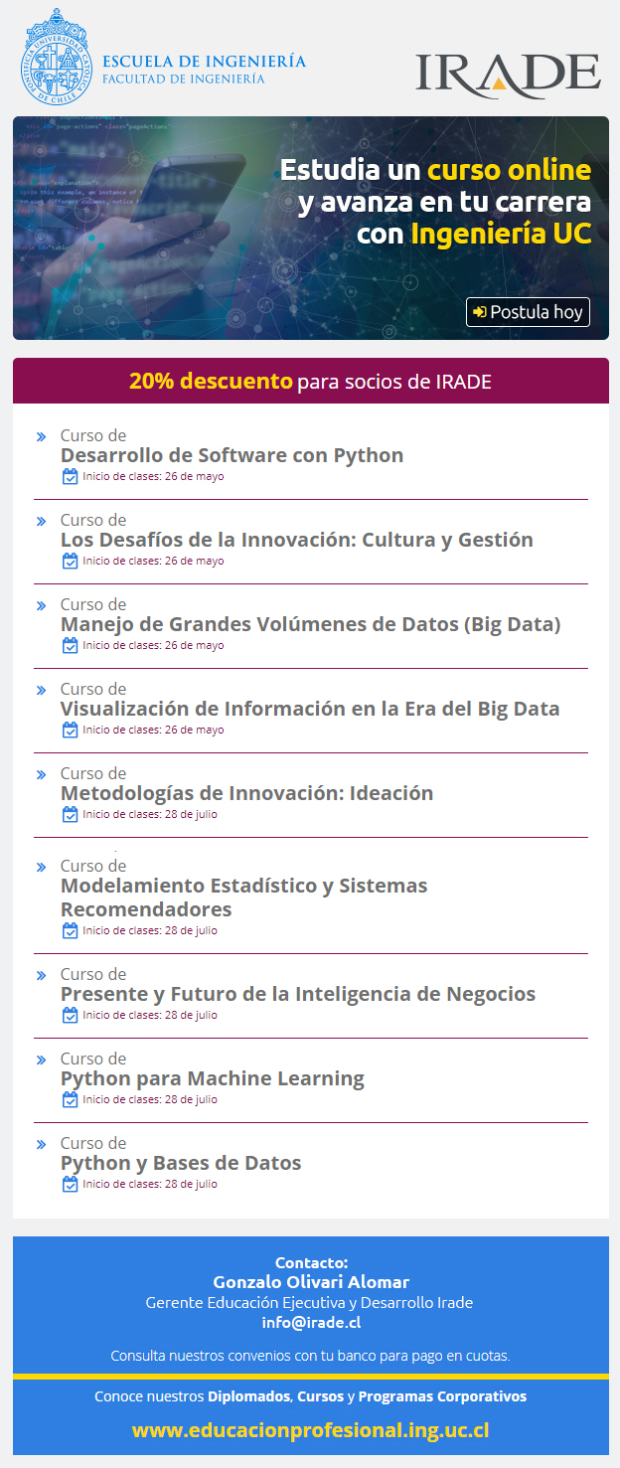Screen dimensions: 620x1468
Task: Click the calendar icon under Python para Machine Learning
Action: click(x=71, y=1099)
